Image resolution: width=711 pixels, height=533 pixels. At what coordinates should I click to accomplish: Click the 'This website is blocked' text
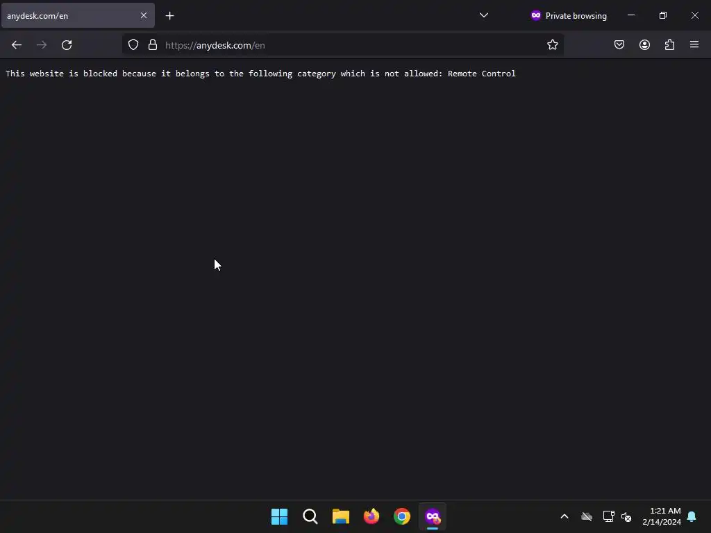(x=61, y=74)
